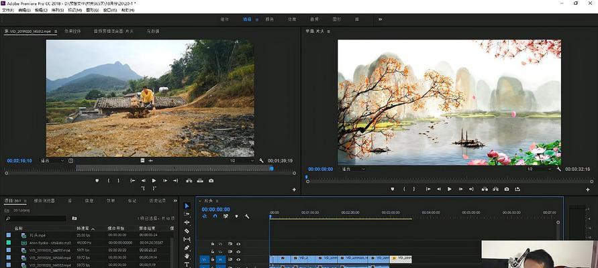This screenshot has height=268, width=598.
Task: Open source monitor 1/2 resolution dropdown
Action: pos(242,161)
